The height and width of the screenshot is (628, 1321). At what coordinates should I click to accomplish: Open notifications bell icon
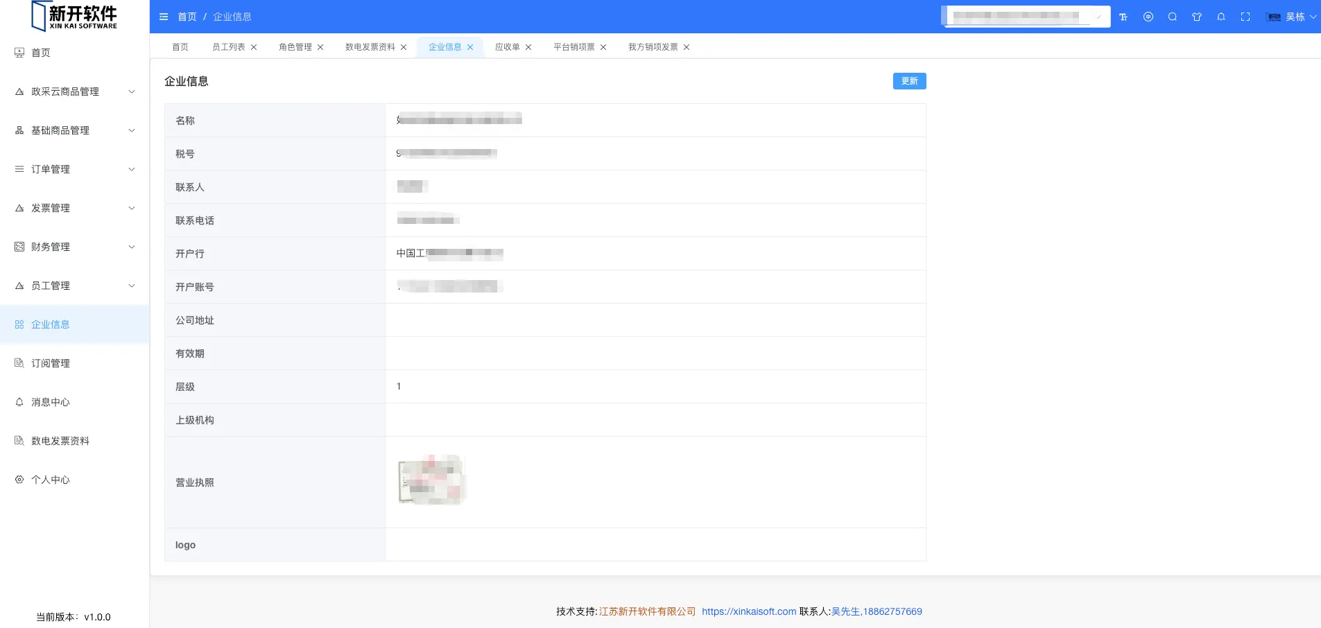coord(1221,17)
